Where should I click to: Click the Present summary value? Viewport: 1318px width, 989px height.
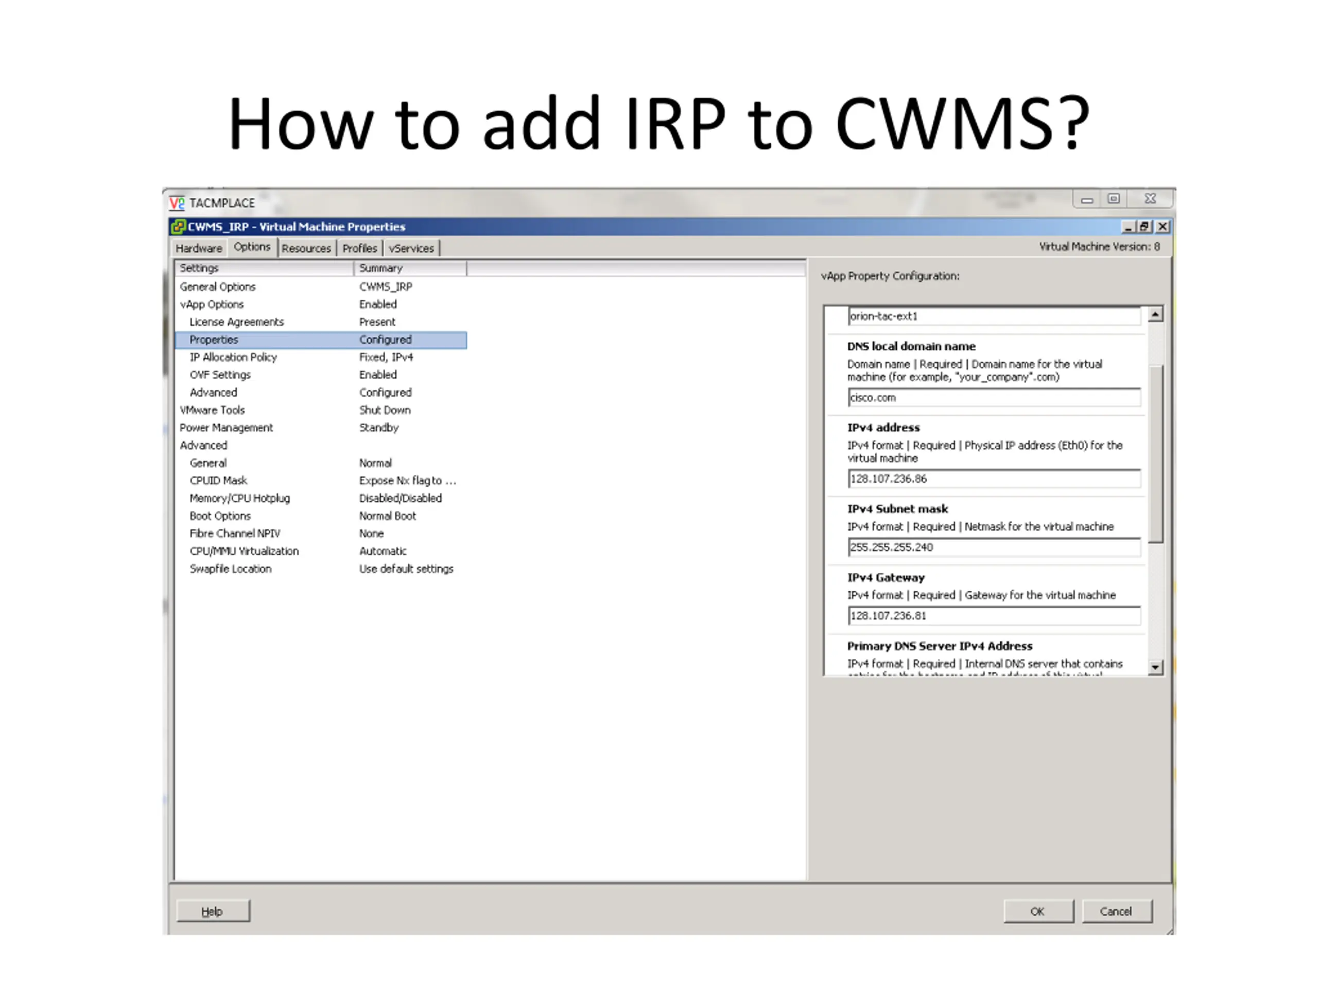377,322
